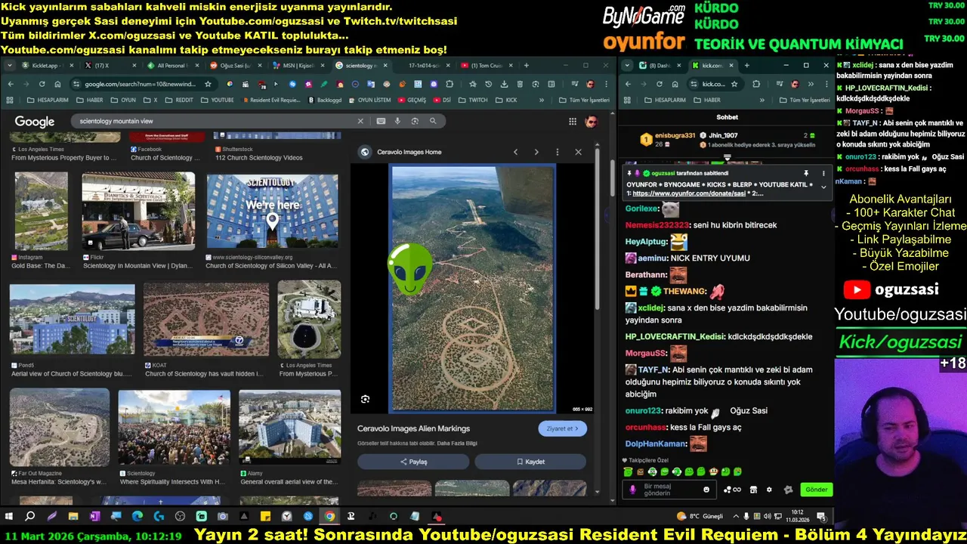Click the Paylaş share button

[413, 462]
